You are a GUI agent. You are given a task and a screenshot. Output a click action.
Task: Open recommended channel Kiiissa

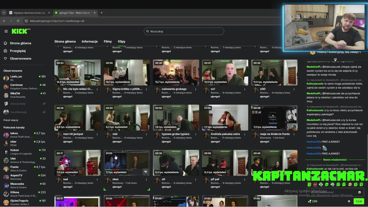[24, 194]
